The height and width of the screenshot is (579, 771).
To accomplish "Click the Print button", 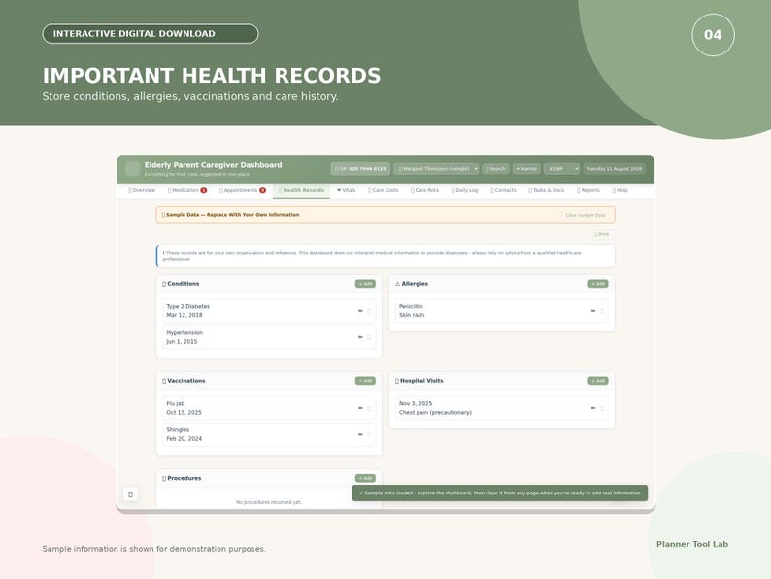I will click(x=602, y=235).
